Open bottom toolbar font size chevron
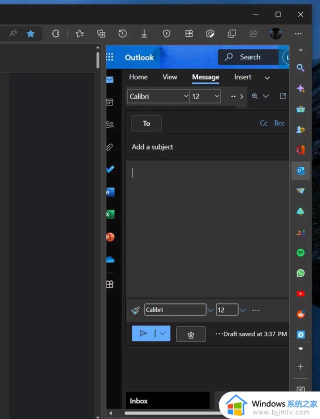 [x=242, y=310]
